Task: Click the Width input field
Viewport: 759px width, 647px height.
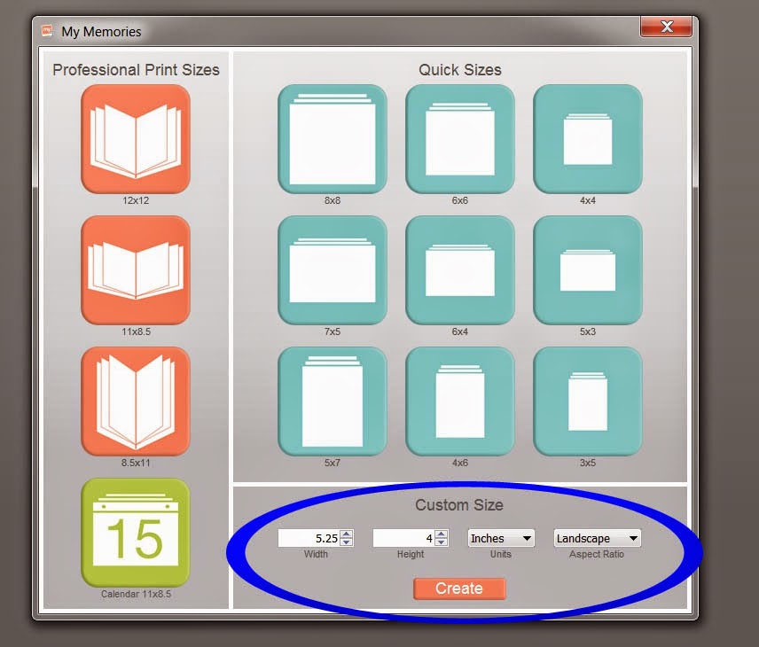Action: [309, 538]
